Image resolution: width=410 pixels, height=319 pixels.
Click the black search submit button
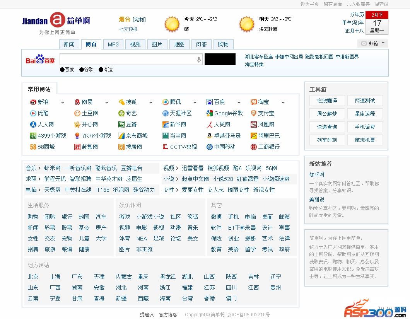[220, 59]
